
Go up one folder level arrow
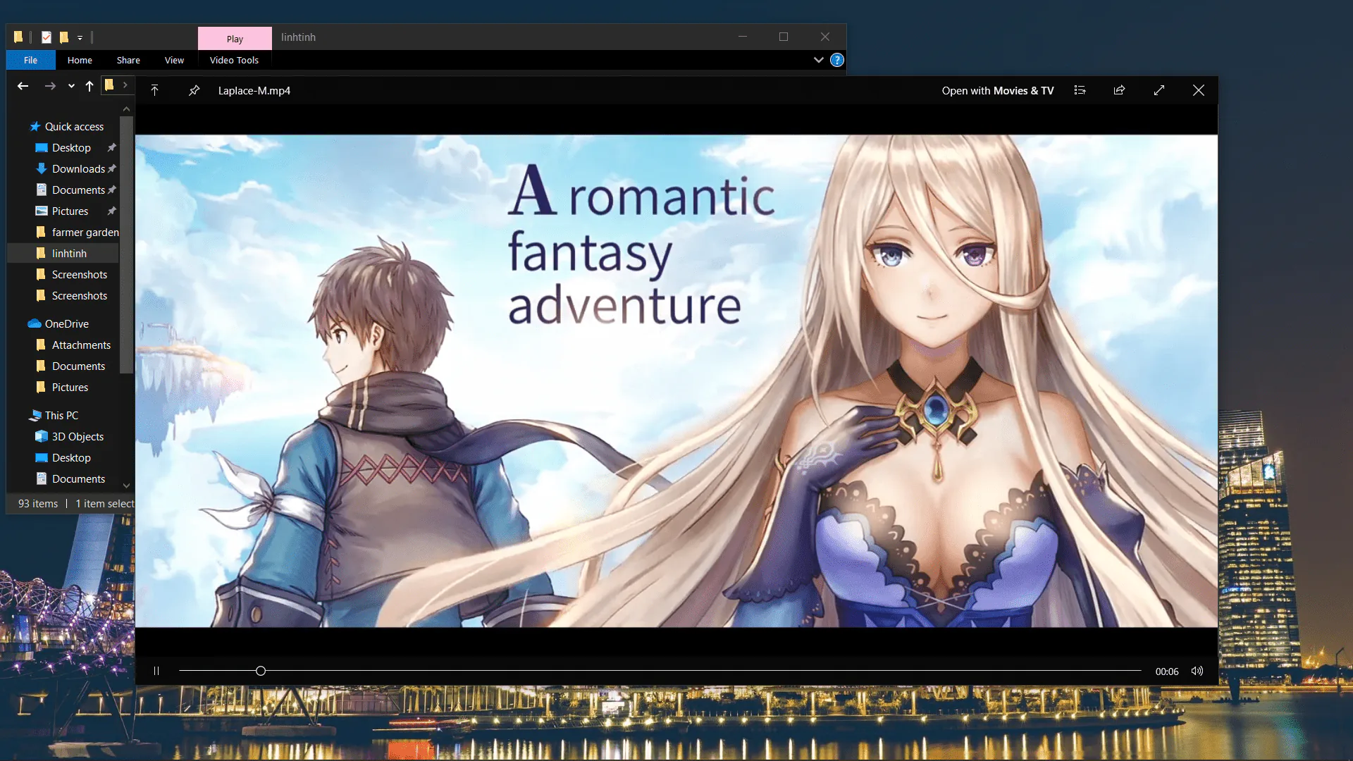point(89,86)
